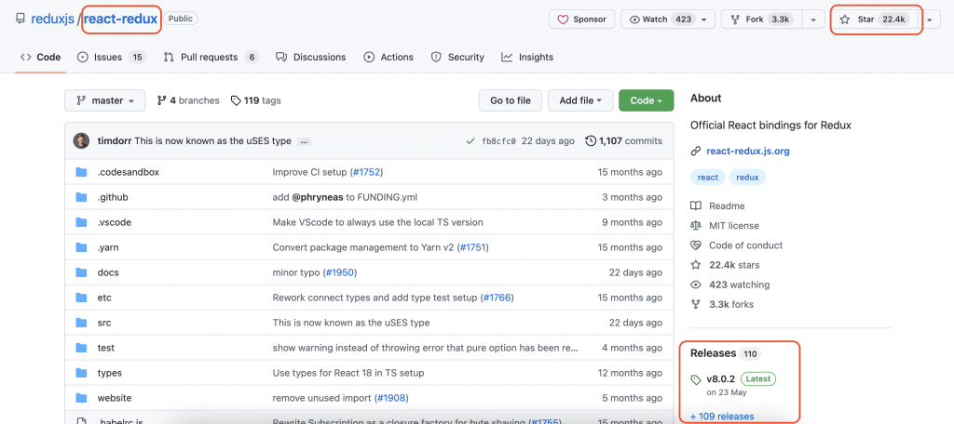Click the green check status icon
The width and height of the screenshot is (954, 424).
pos(470,141)
